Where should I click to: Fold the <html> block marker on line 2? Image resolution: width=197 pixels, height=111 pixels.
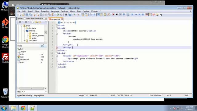(x=57, y=25)
